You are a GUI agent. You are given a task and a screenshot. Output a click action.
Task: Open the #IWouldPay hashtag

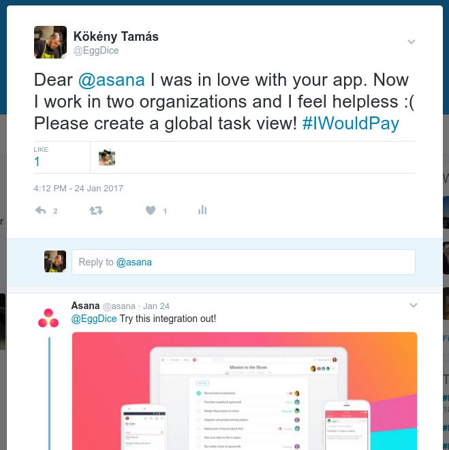coord(351,123)
